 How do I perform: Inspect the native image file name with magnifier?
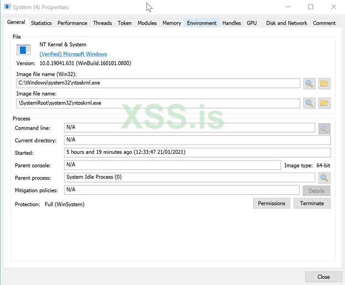(x=309, y=103)
